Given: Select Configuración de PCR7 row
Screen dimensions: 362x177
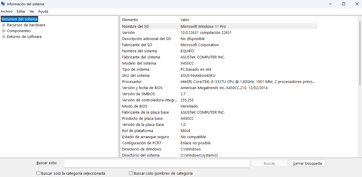Looking at the screenshot, I should tap(219, 143).
